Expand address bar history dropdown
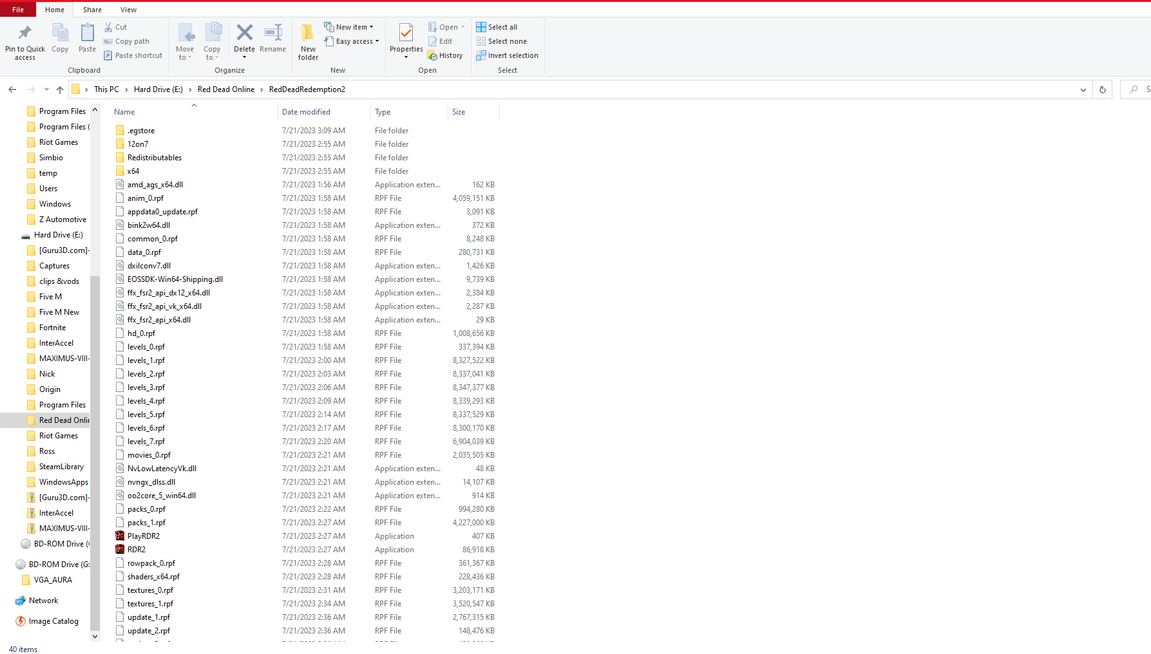Image resolution: width=1151 pixels, height=654 pixels. (1083, 89)
